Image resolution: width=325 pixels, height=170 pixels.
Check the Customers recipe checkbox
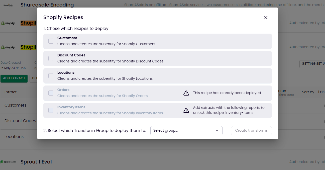click(51, 41)
